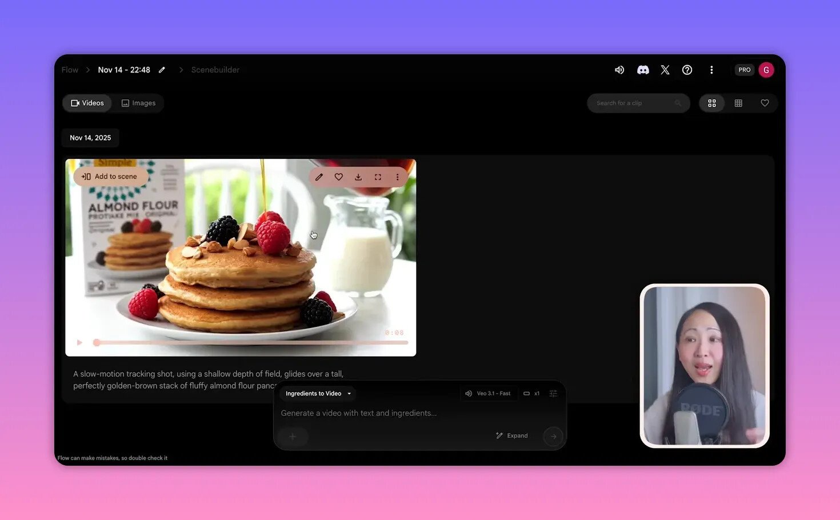Screen dimensions: 840x520
Task: Click the Add to scene button
Action: [x=110, y=176]
